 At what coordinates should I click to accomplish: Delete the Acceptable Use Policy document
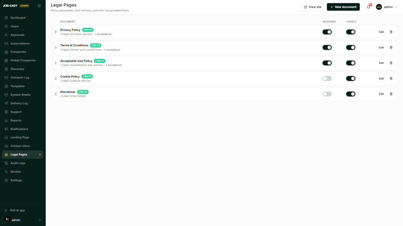point(391,63)
